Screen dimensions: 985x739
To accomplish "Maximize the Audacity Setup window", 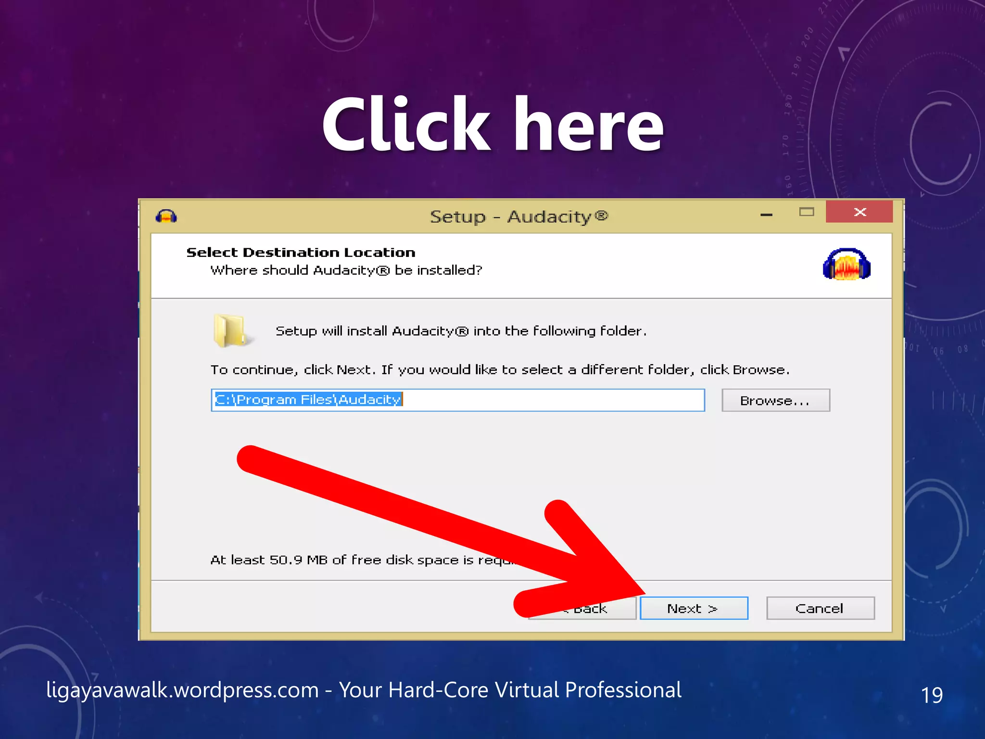I will click(807, 212).
